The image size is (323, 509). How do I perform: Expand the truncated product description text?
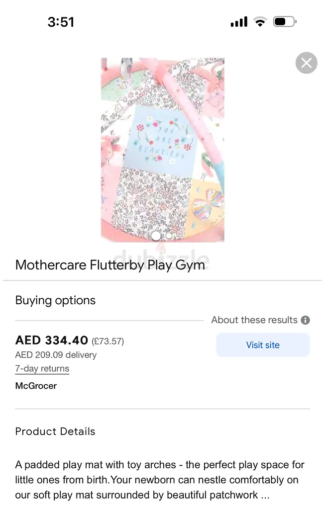pos(159,480)
